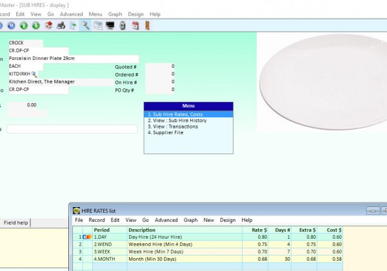Screen dimensions: 387x271
Task: Click the brown door exit icon
Action: point(147,25)
